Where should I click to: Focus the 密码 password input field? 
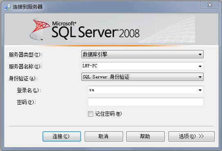click(x=146, y=102)
